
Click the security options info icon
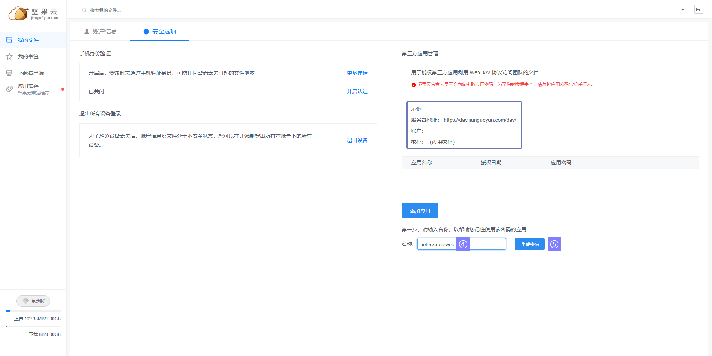pos(146,32)
